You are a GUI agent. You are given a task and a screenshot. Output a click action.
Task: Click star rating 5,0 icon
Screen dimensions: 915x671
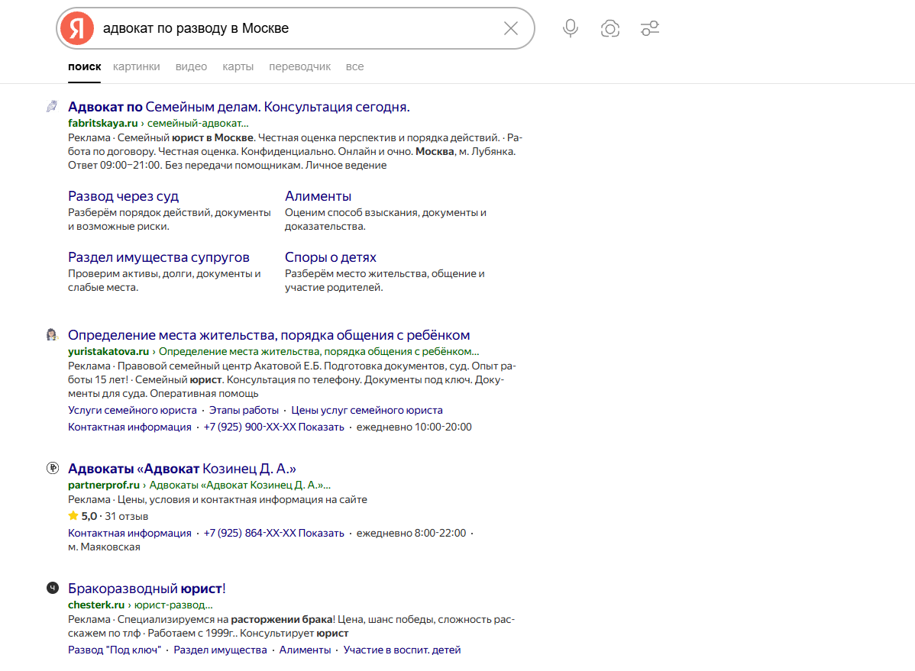pyautogui.click(x=73, y=516)
